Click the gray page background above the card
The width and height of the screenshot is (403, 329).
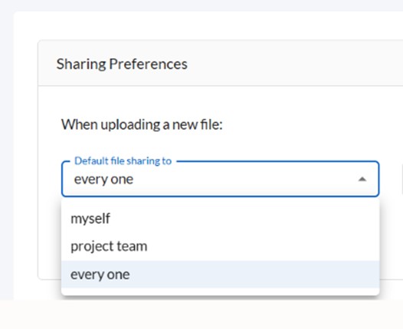pyautogui.click(x=202, y=5)
